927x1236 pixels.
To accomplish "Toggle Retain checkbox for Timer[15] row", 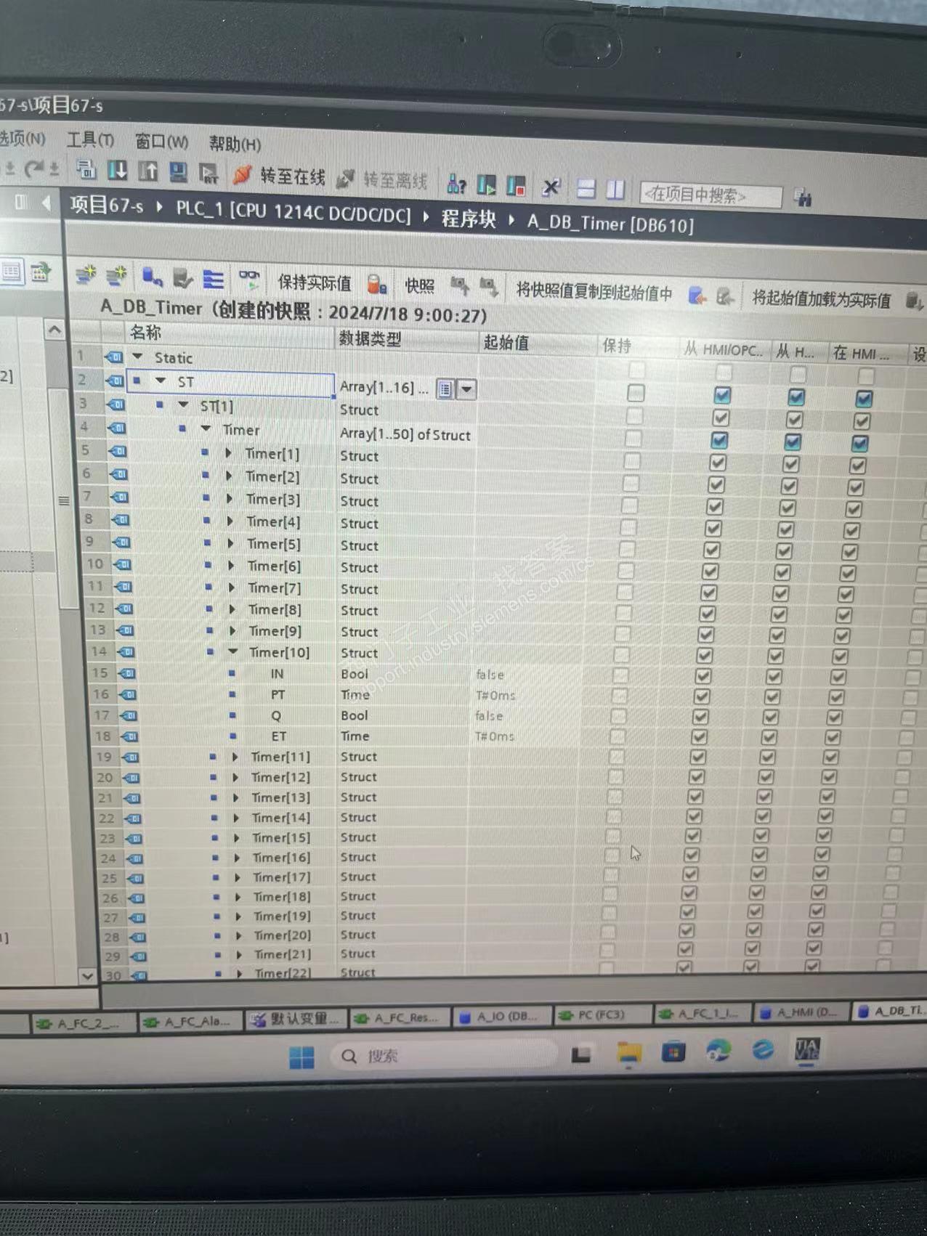I will coord(612,837).
